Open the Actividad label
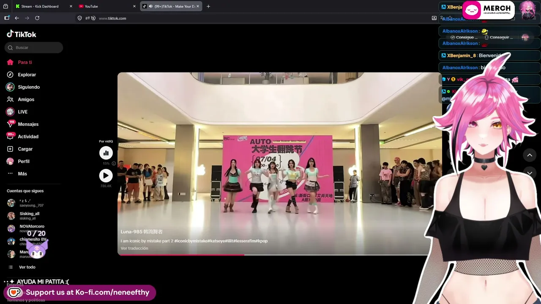Screen dimensions: 541x304 coord(28,137)
